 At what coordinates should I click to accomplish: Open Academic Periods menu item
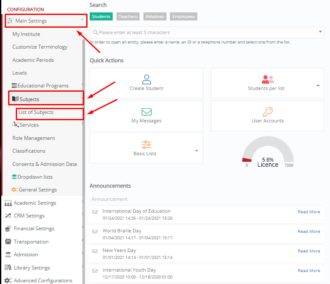pyautogui.click(x=33, y=60)
